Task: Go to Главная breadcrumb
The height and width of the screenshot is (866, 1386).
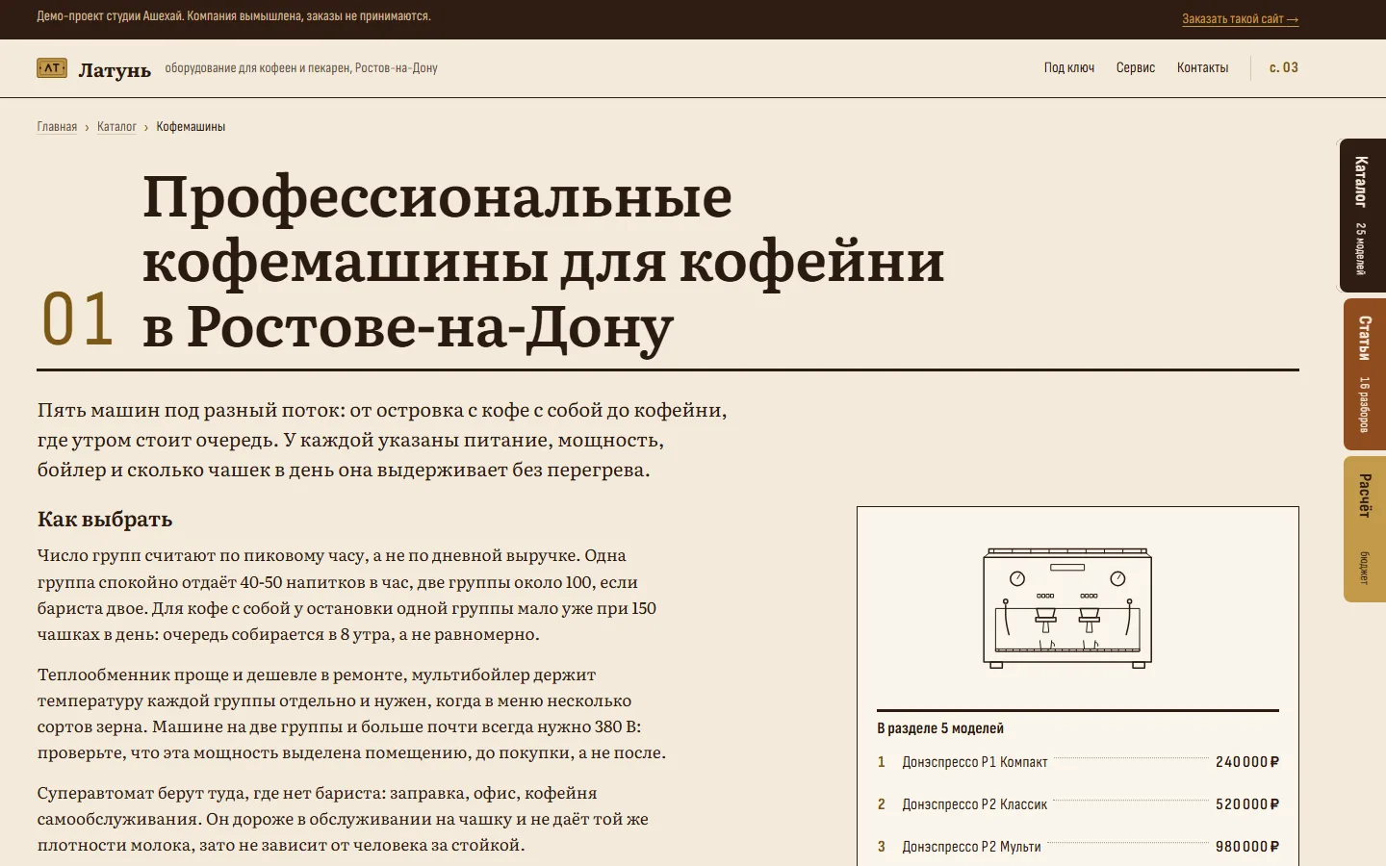Action: (x=57, y=127)
